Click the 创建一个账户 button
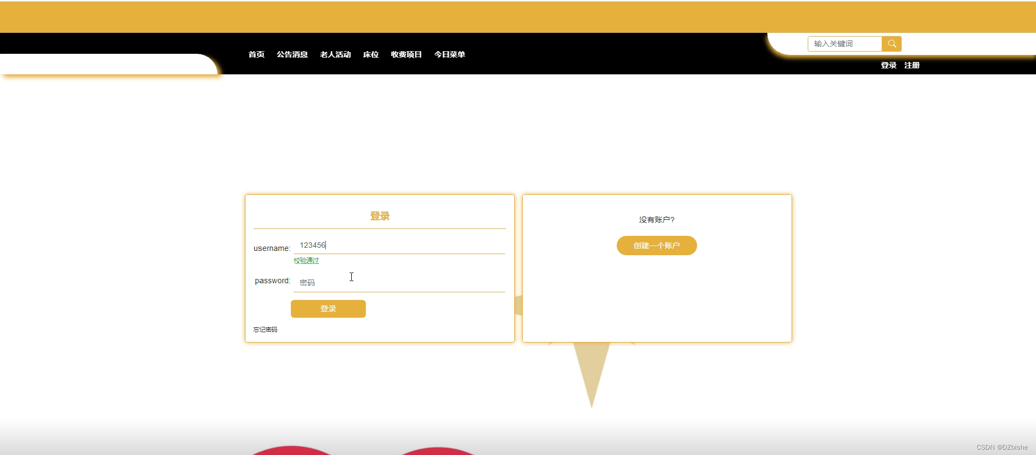 point(657,246)
